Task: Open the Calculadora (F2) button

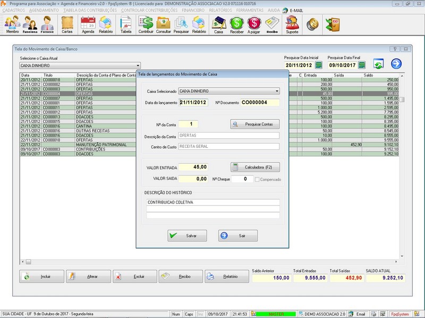Action: click(x=255, y=167)
